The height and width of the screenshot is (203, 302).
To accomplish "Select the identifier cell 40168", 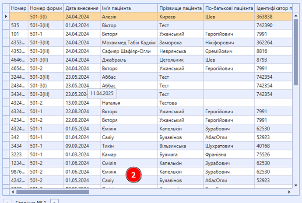I will click(x=274, y=146).
